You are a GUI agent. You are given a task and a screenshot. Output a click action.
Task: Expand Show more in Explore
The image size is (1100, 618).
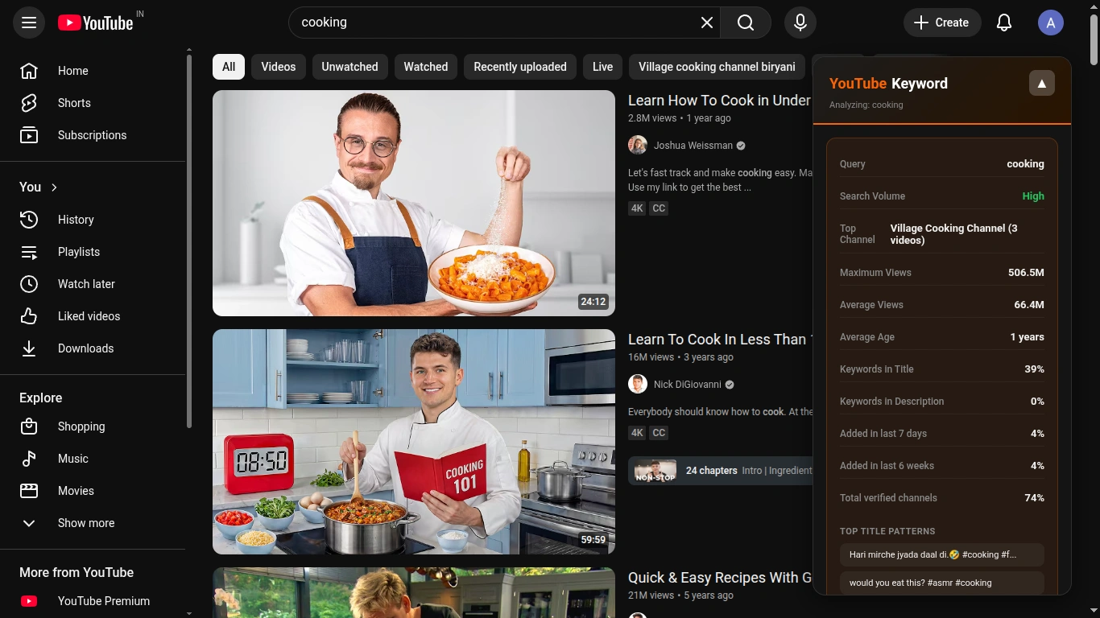[x=85, y=523]
